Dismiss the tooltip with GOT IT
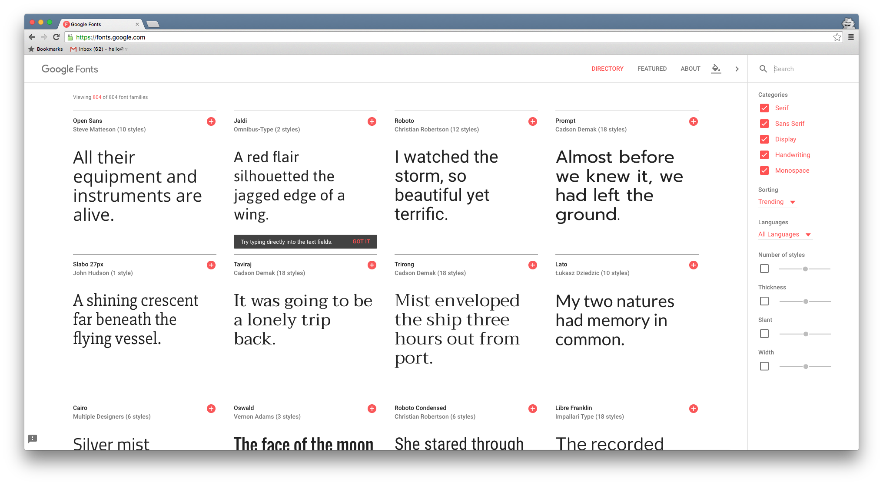 pos(361,242)
